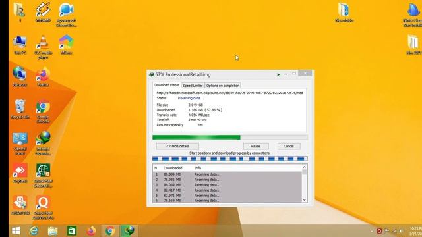Open Windows Store from taskbar
This screenshot has height=237, width=422.
(72, 231)
